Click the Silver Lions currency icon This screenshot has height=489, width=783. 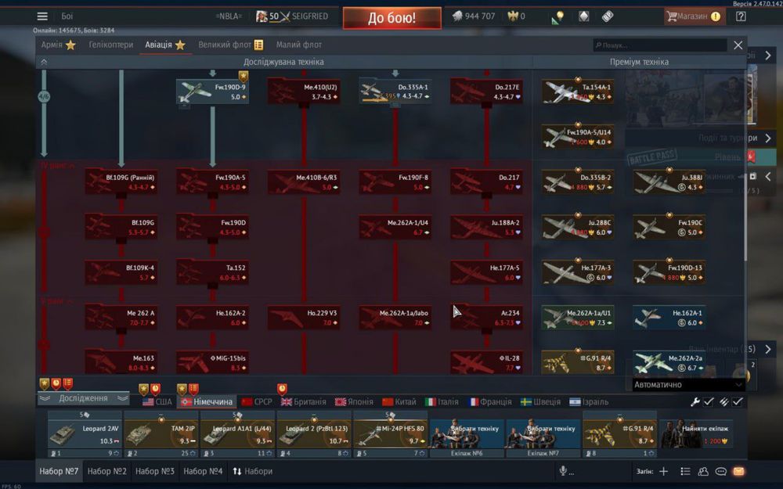pyautogui.click(x=457, y=16)
